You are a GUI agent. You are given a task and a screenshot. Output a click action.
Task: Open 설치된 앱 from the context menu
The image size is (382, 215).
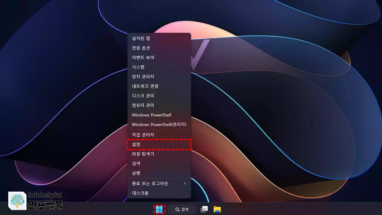pos(159,38)
